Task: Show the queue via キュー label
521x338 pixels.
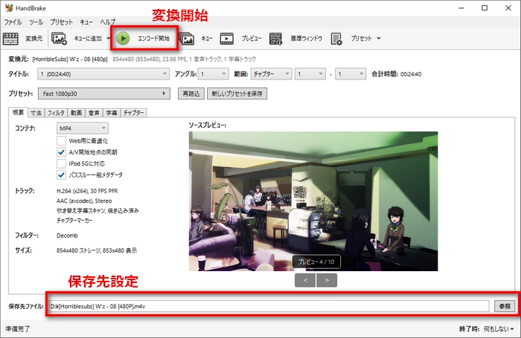Action: pos(207,39)
